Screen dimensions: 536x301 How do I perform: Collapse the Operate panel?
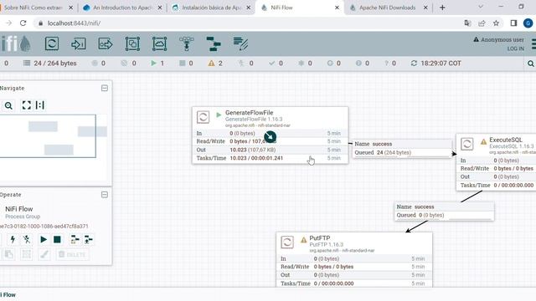click(105, 195)
